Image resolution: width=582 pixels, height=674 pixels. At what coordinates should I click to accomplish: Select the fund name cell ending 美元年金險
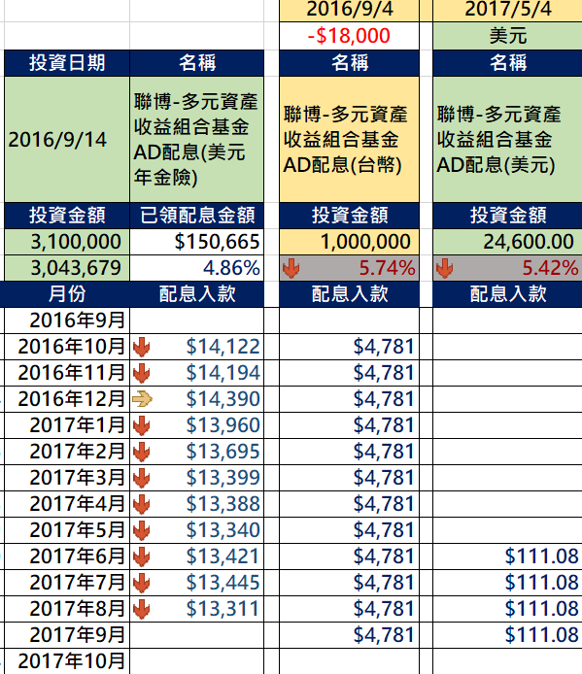[x=197, y=140]
